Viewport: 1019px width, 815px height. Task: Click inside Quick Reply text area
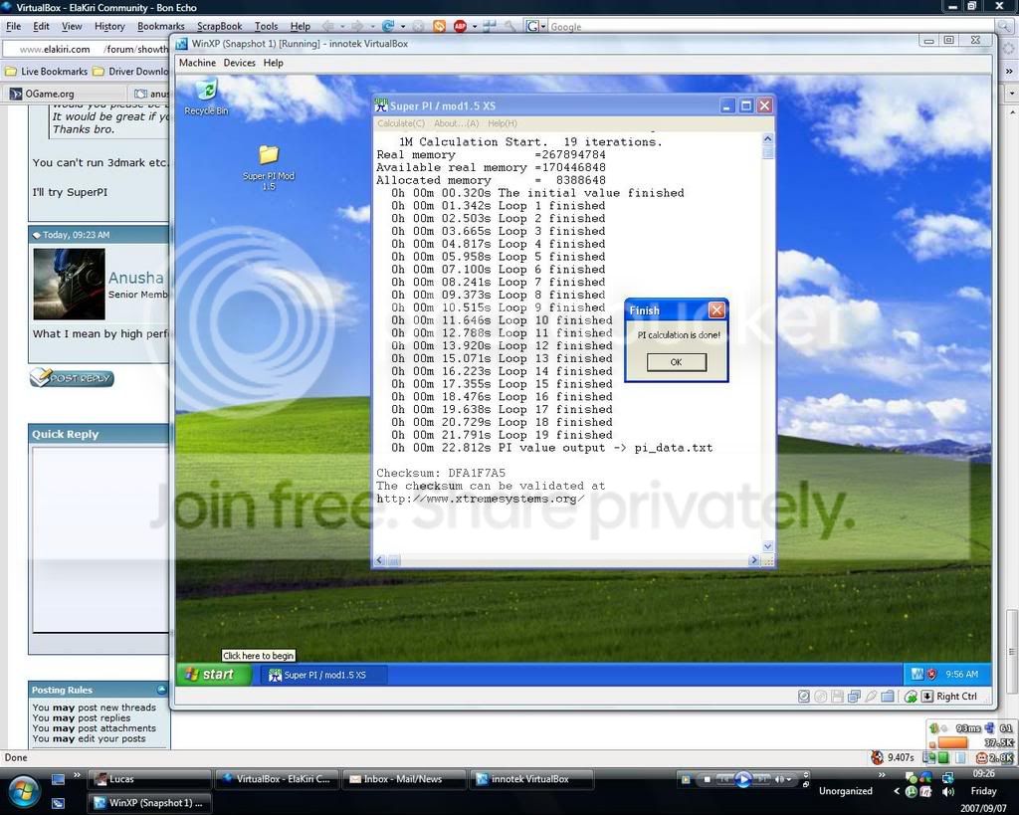click(x=102, y=539)
